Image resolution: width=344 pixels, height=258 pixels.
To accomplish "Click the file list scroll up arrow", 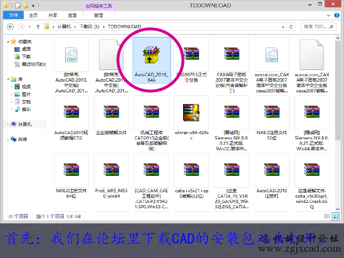I will point(337,38).
